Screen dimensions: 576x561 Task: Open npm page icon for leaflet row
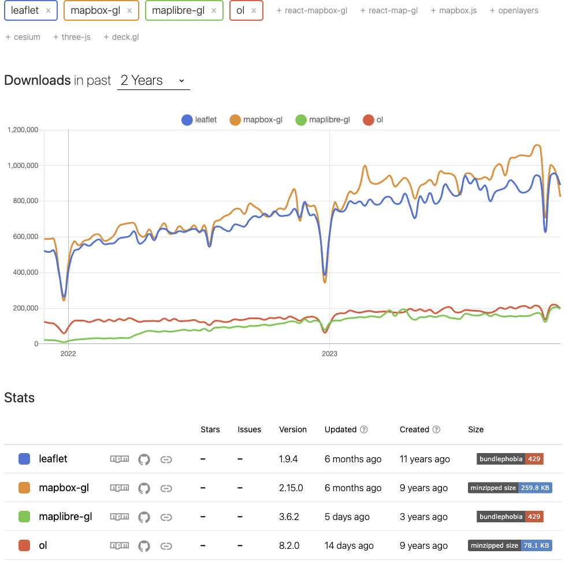[x=120, y=459]
